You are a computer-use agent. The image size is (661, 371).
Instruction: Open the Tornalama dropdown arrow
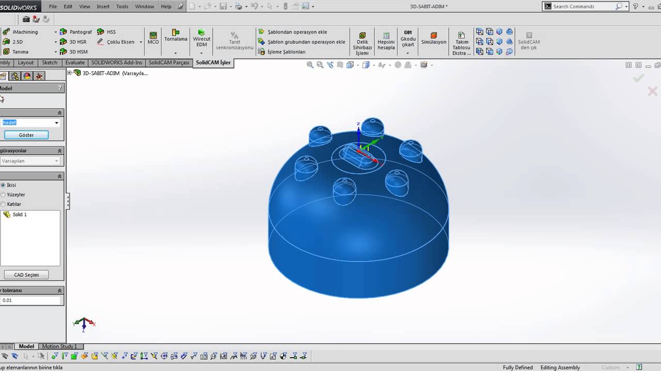[176, 53]
